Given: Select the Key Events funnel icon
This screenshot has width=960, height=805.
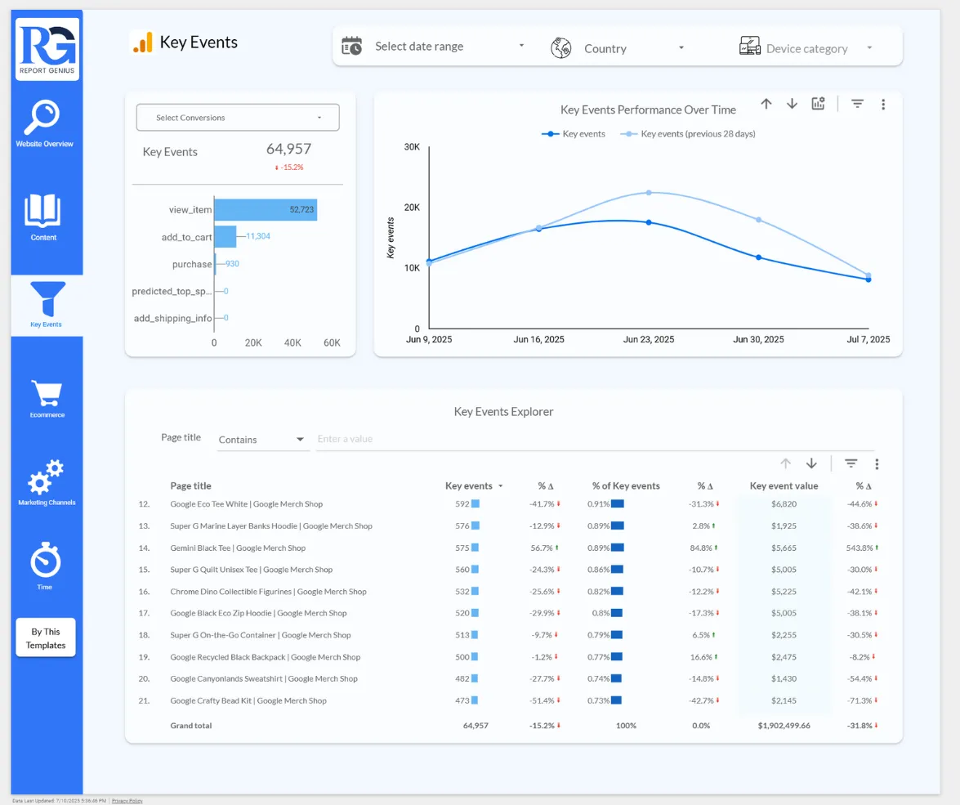Looking at the screenshot, I should click(x=47, y=299).
